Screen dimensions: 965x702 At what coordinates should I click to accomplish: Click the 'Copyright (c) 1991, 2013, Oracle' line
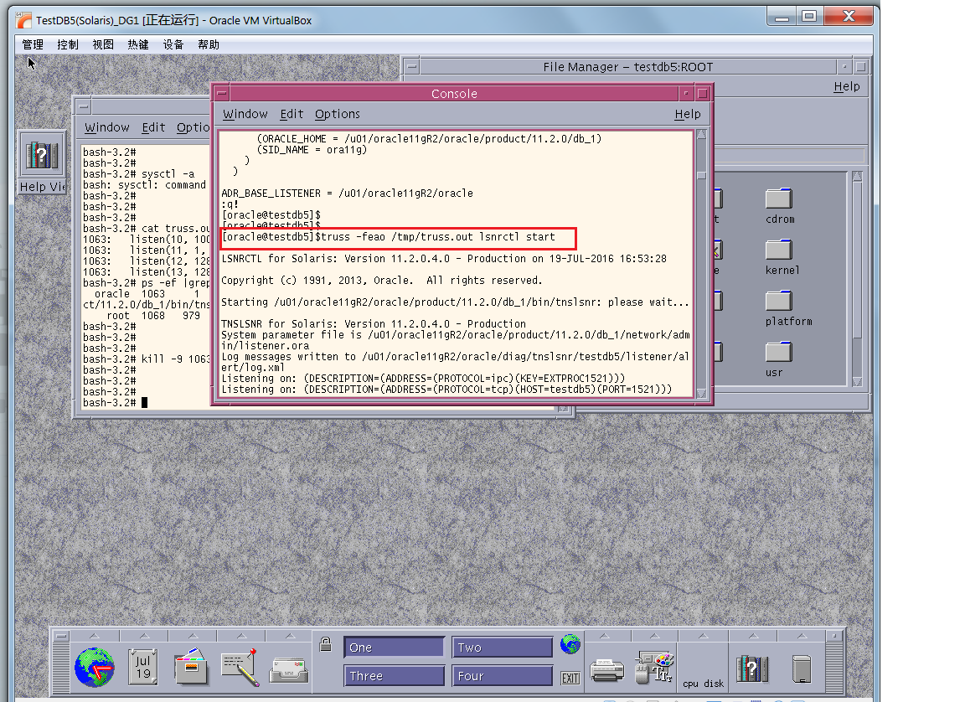point(382,281)
